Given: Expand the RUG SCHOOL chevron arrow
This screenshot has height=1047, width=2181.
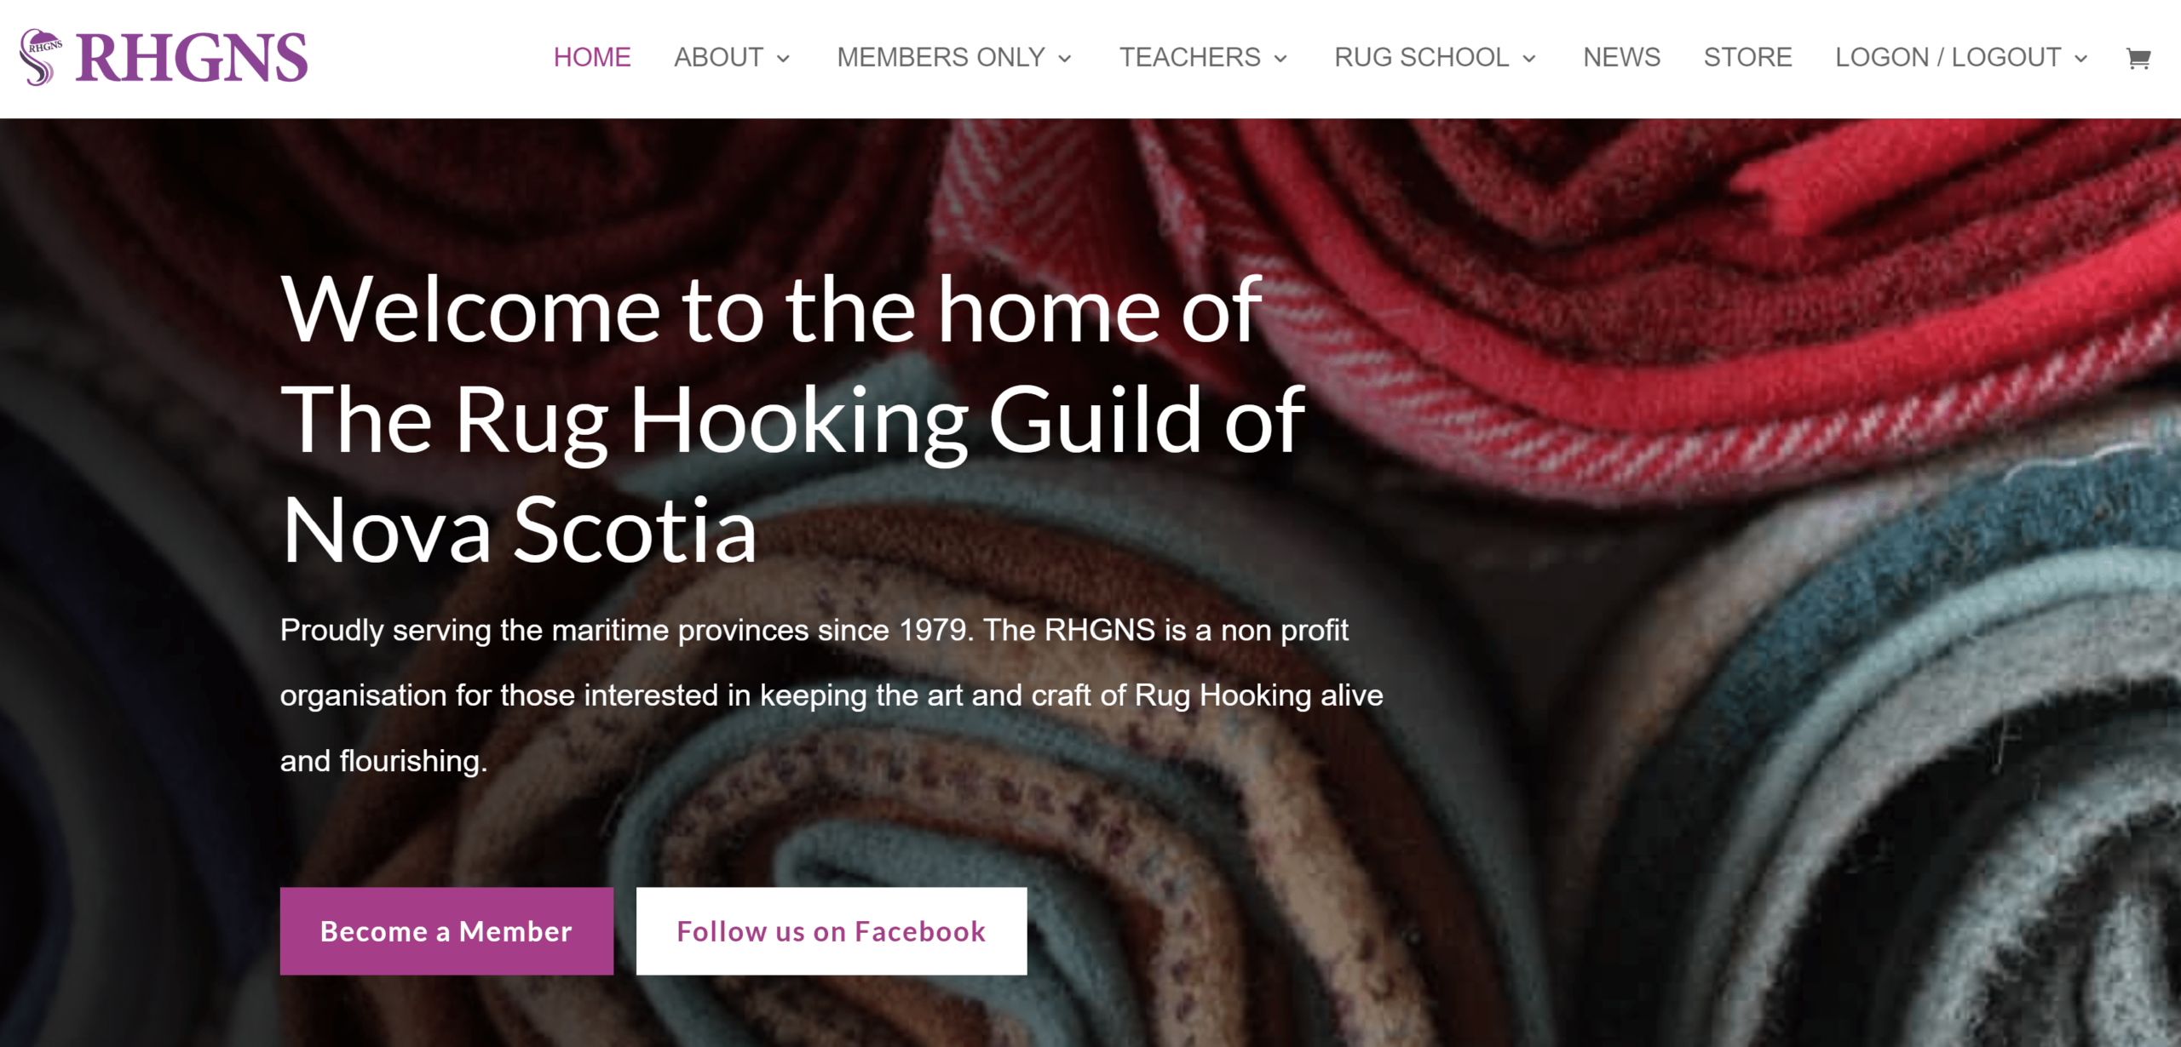Looking at the screenshot, I should (1529, 59).
